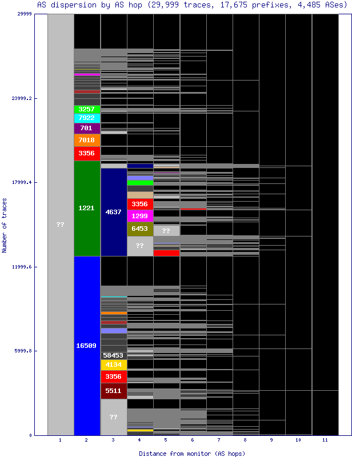Screen dimensions: 352x457
Task: Select the magenta AS 1299 block
Action: (140, 216)
